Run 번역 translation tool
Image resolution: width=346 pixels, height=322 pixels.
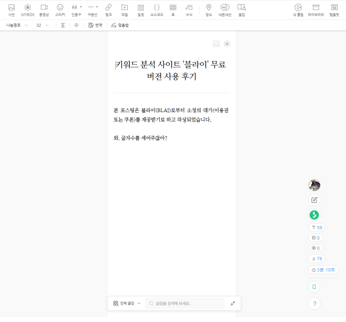[x=95, y=25]
